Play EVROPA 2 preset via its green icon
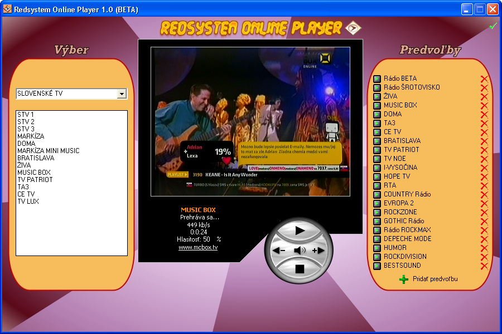 coord(377,203)
